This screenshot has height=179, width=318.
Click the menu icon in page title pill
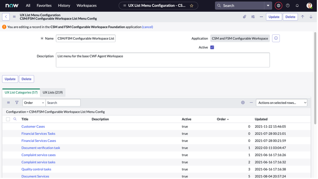125,6
